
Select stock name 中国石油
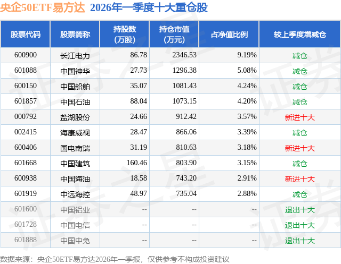(75, 102)
